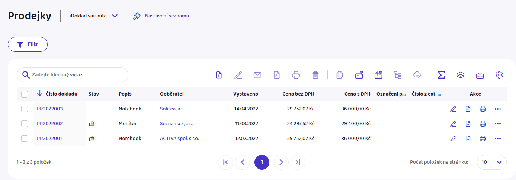Edit row PR2022001 with pencil icon

click(x=453, y=139)
